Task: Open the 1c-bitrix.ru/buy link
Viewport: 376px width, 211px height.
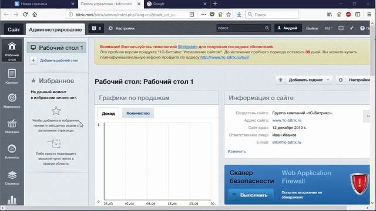Action: point(224,57)
